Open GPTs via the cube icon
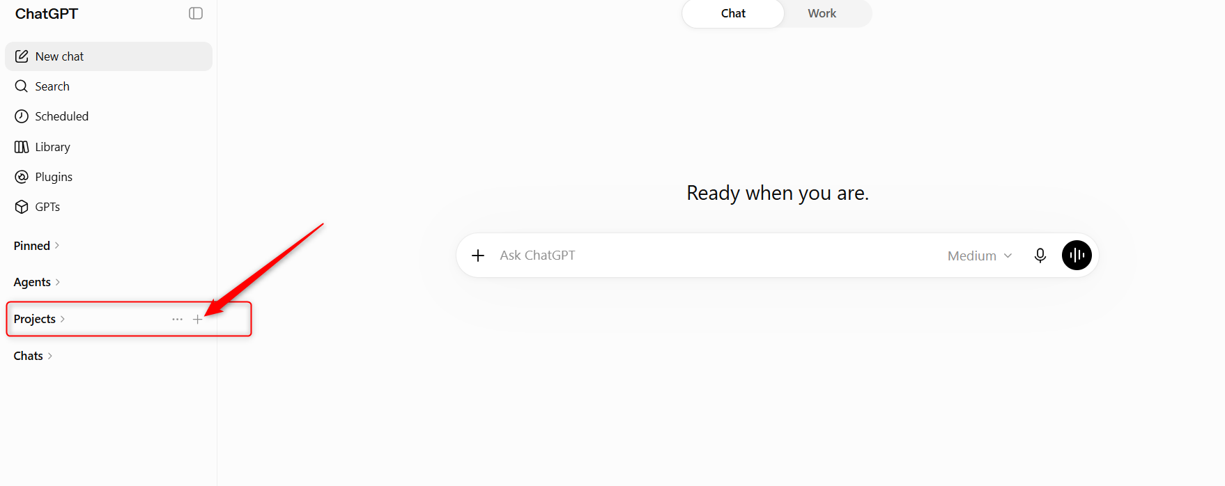1225x486 pixels. pos(22,207)
